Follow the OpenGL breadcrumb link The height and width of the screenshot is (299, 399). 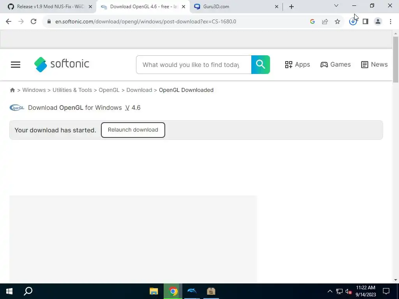click(109, 90)
